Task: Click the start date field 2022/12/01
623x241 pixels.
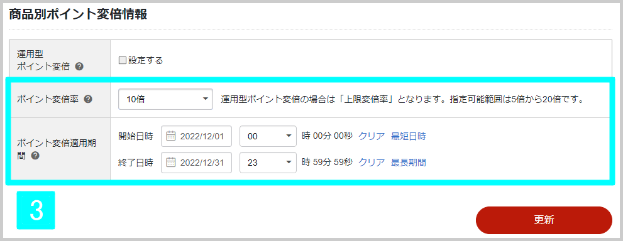Action: pos(196,136)
